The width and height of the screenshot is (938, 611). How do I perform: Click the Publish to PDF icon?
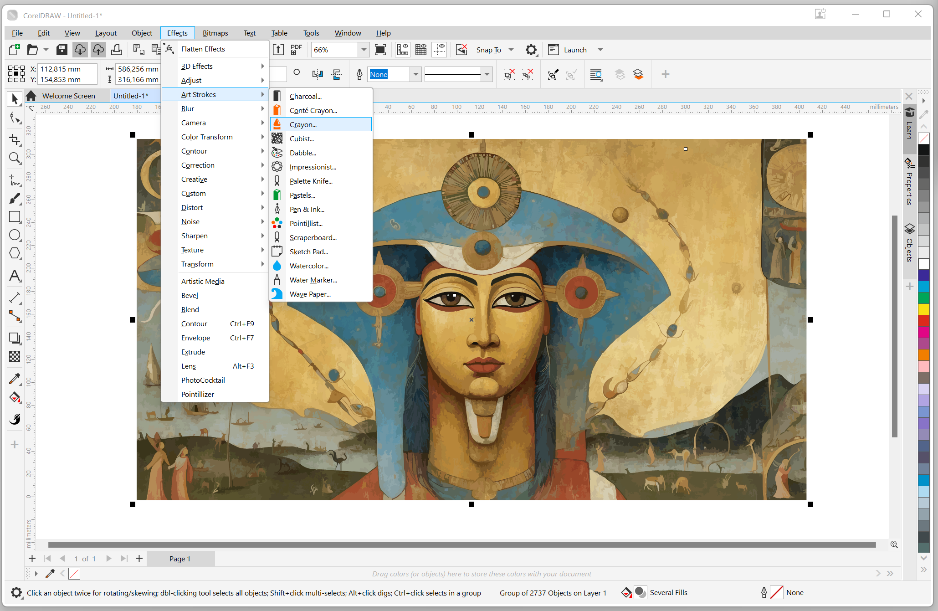coord(296,50)
